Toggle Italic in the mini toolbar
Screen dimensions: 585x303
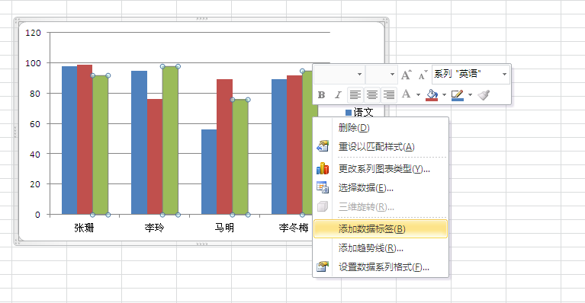pyautogui.click(x=338, y=95)
